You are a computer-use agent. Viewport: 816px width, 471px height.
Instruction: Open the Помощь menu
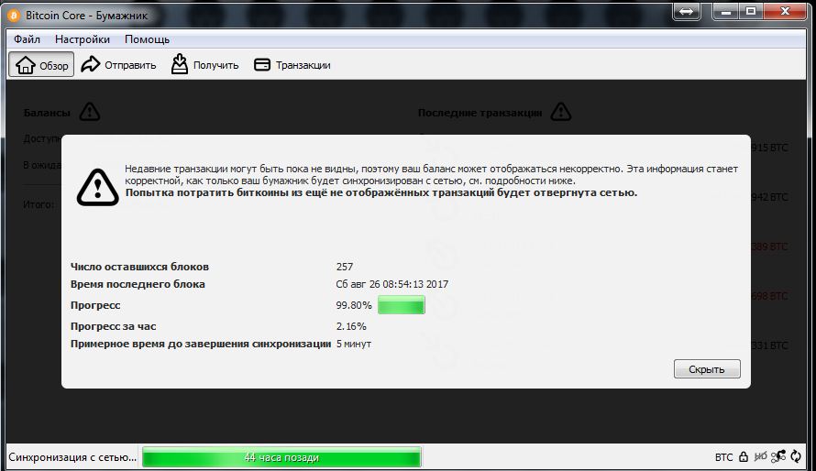147,39
